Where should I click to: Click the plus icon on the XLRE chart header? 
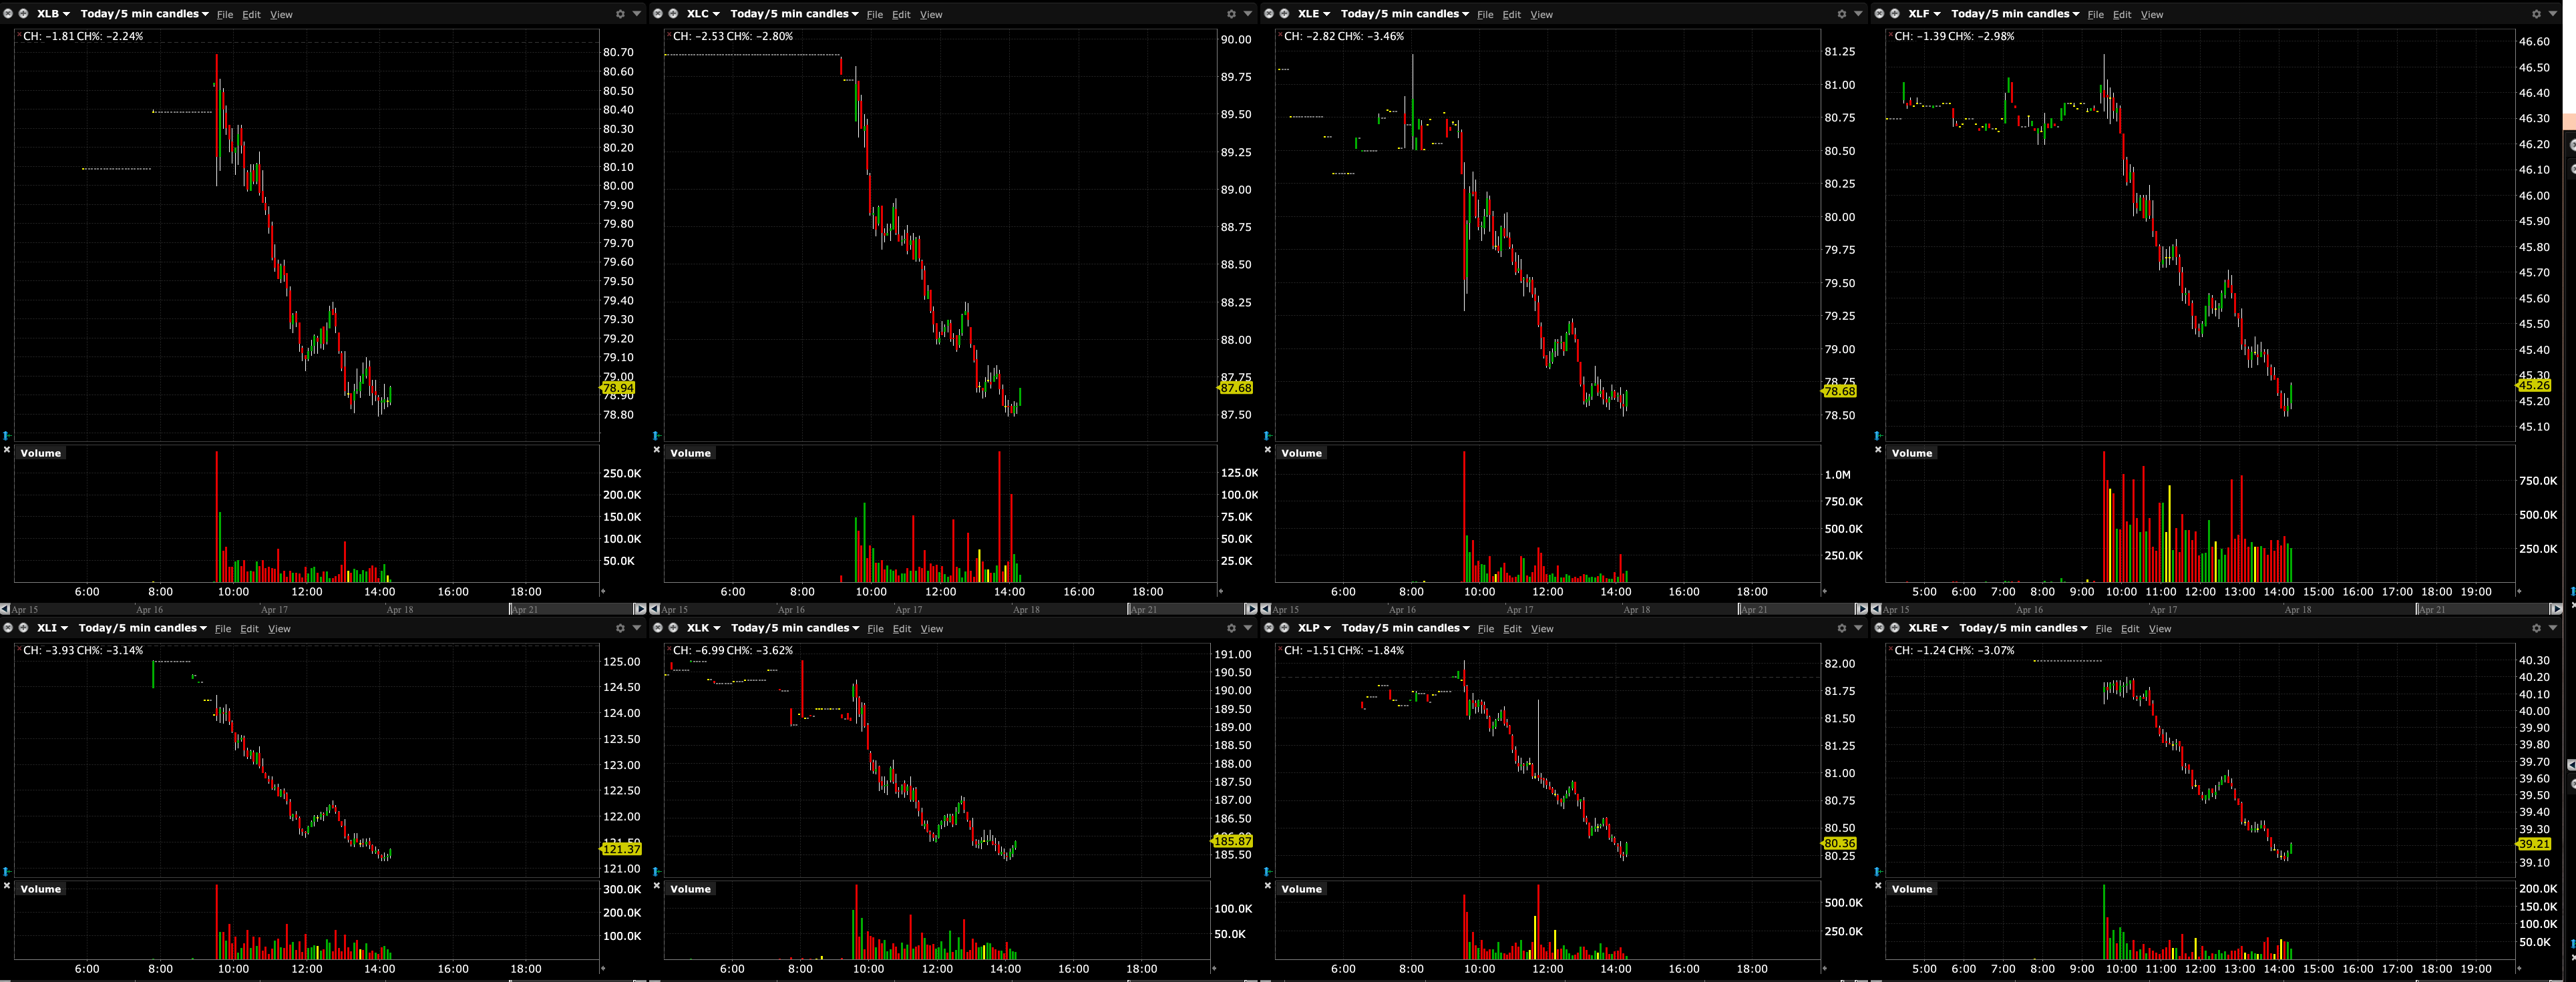1895,628
